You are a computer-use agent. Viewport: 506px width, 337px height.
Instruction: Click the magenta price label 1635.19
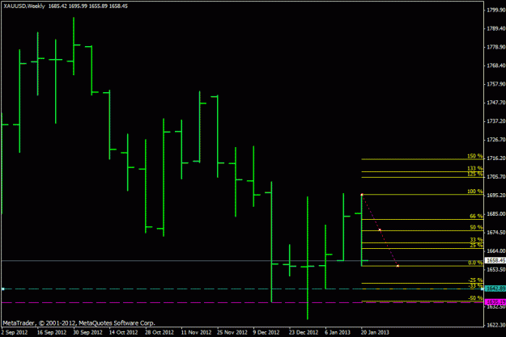495,302
